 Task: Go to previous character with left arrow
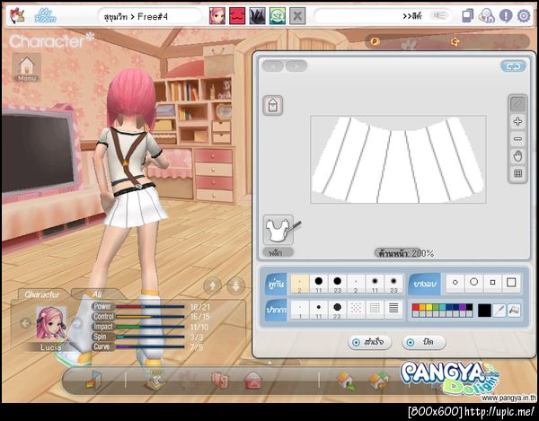25,323
